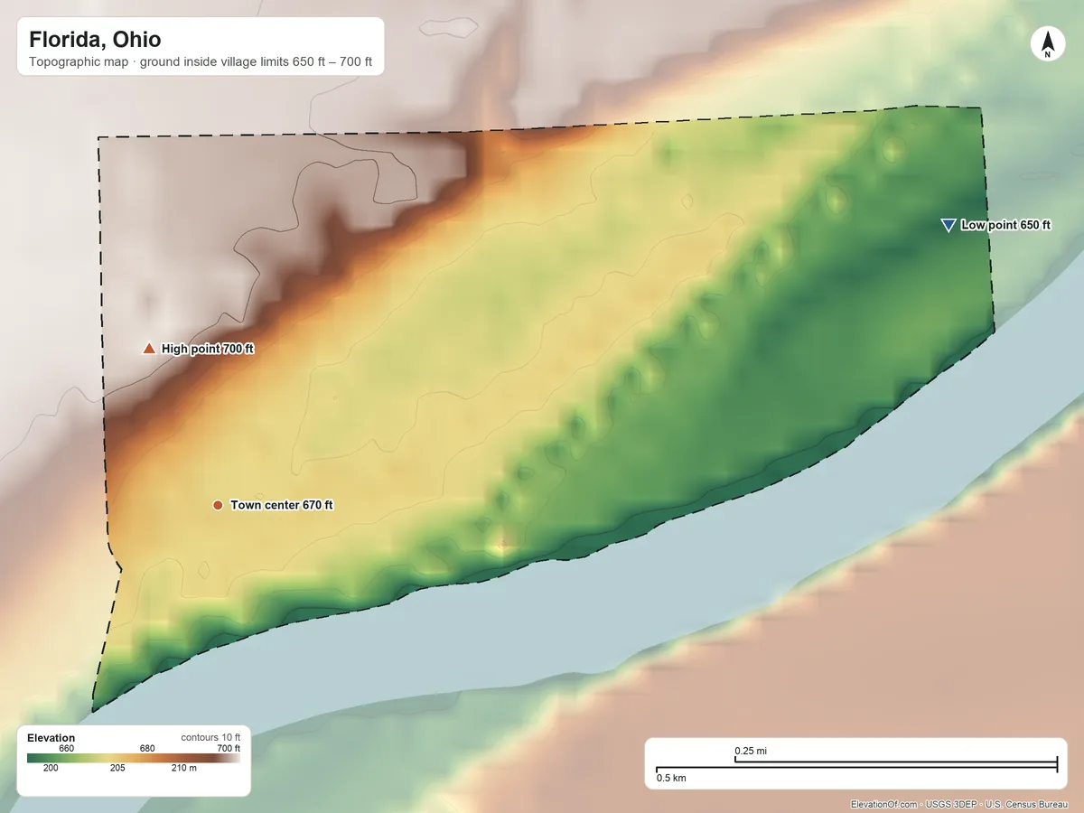Viewport: 1084px width, 813px height.
Task: Click the '200' metre legend value
Action: (x=50, y=768)
